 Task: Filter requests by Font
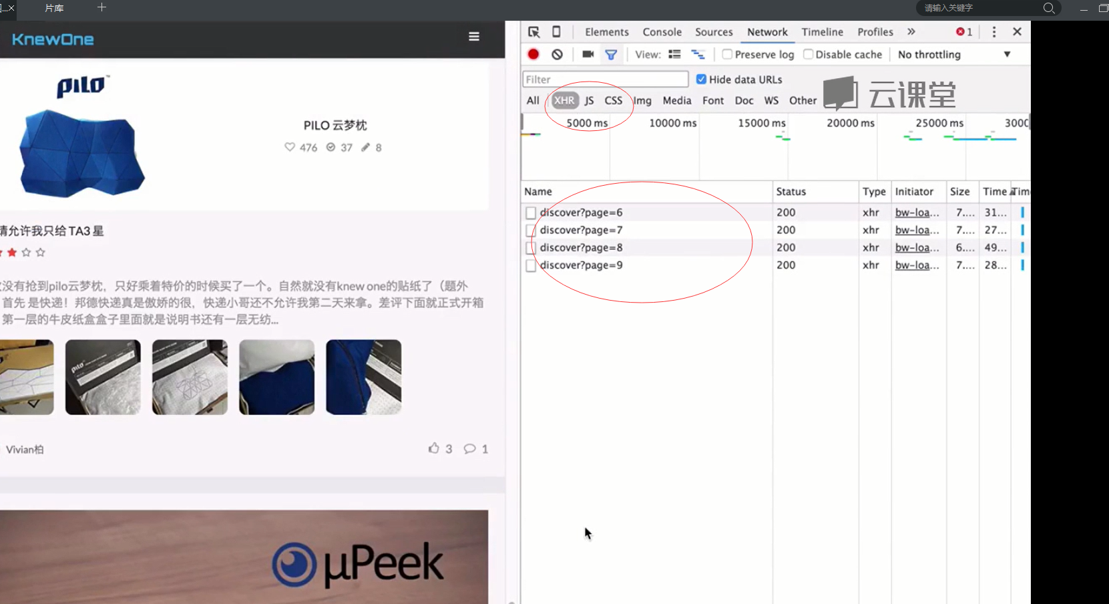point(713,100)
